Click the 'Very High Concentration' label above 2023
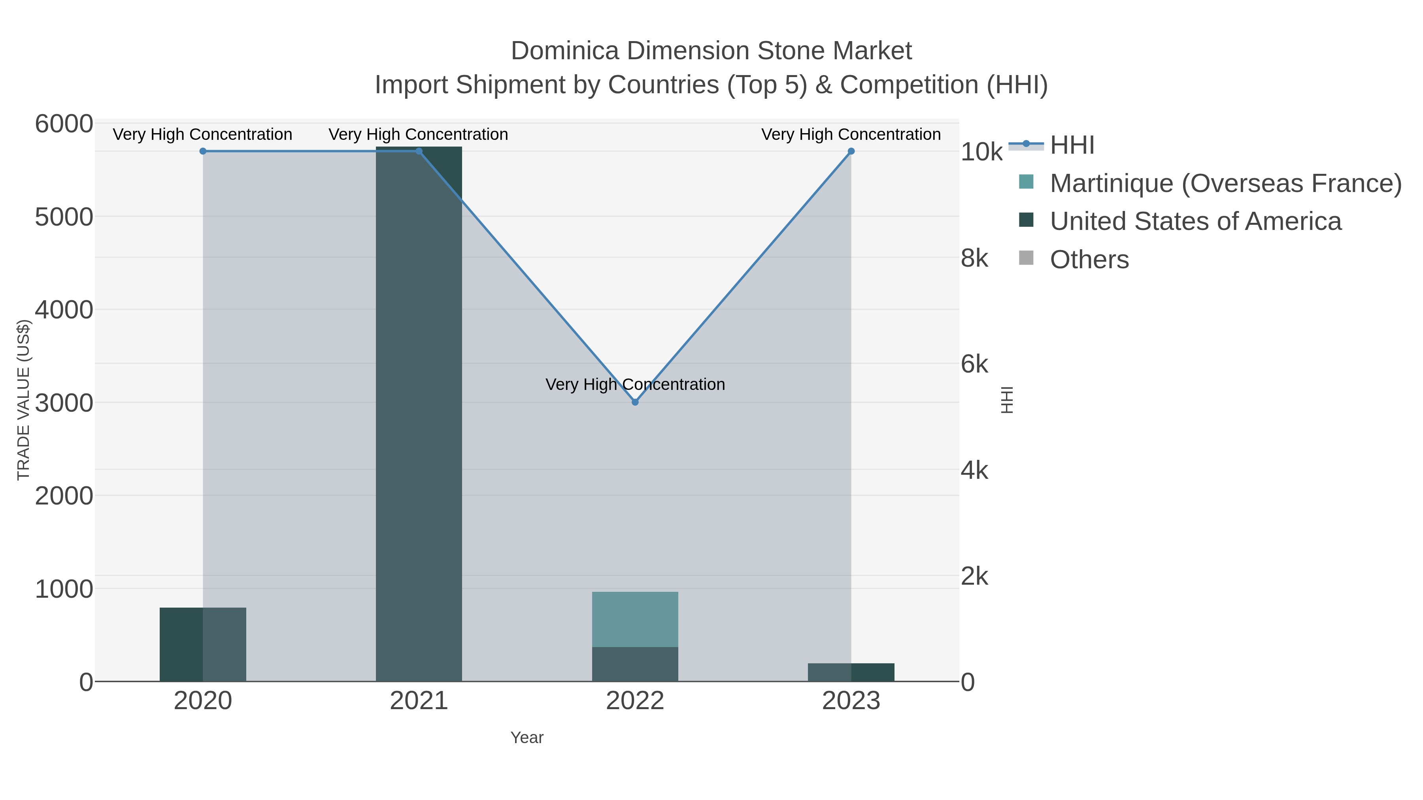 coord(851,134)
